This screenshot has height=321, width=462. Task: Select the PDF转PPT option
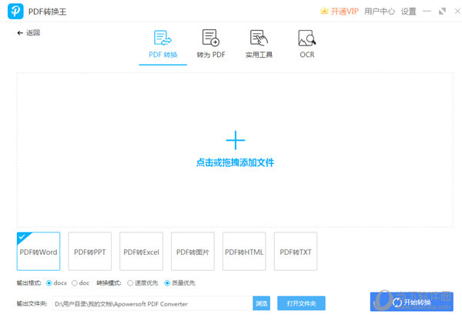(x=90, y=251)
